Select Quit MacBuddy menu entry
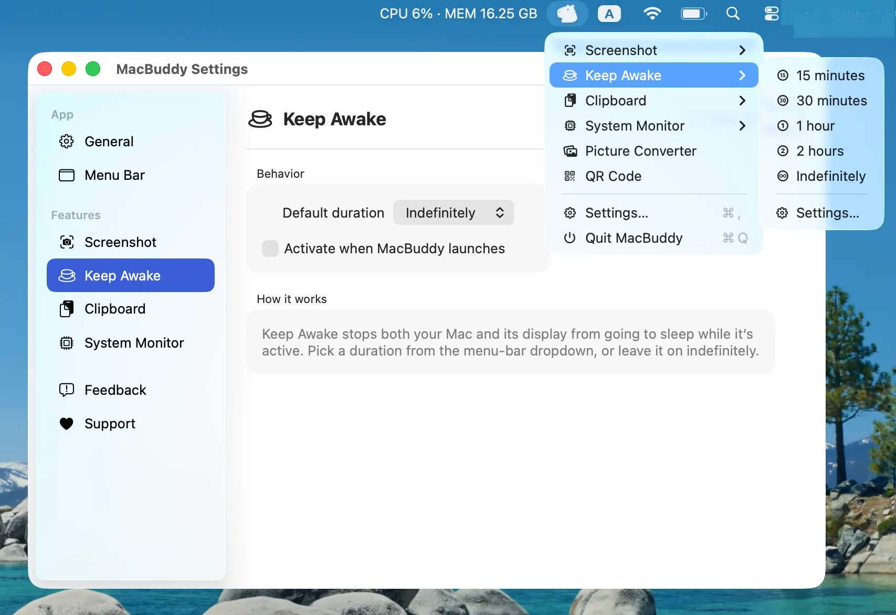The image size is (896, 615). (x=654, y=238)
